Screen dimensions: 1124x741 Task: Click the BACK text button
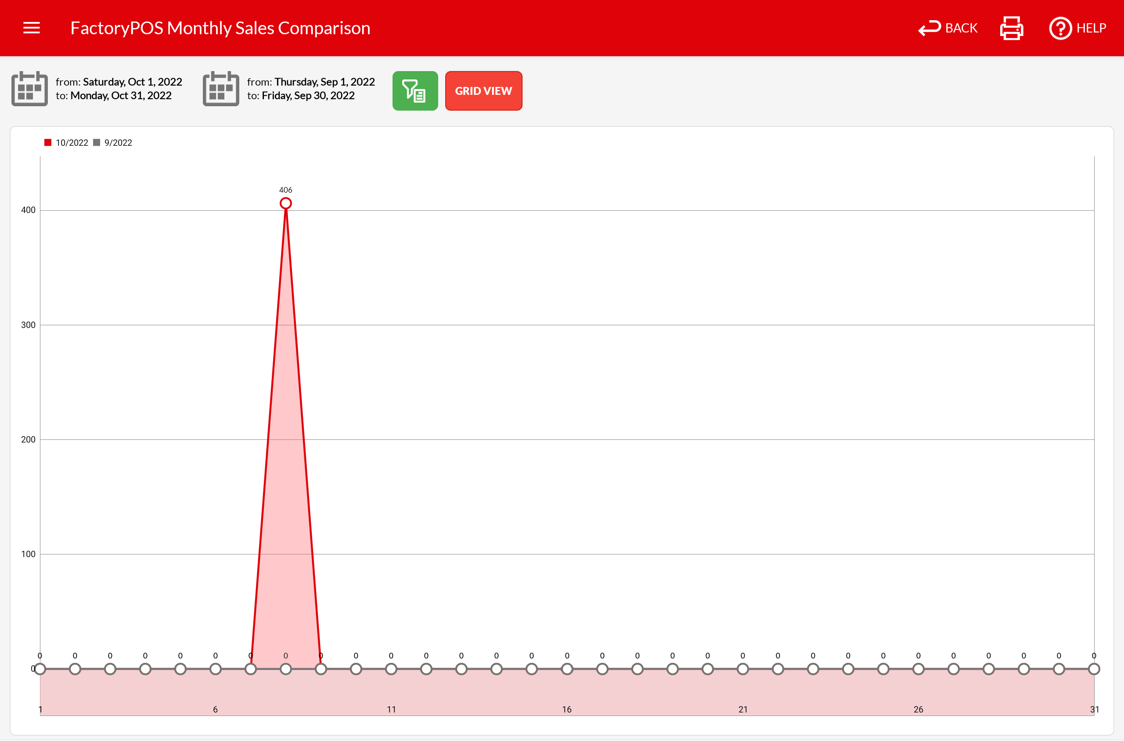click(961, 29)
